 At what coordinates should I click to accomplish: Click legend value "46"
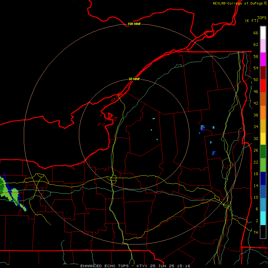click(x=256, y=92)
